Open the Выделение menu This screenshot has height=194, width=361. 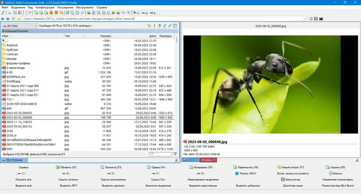18,7
